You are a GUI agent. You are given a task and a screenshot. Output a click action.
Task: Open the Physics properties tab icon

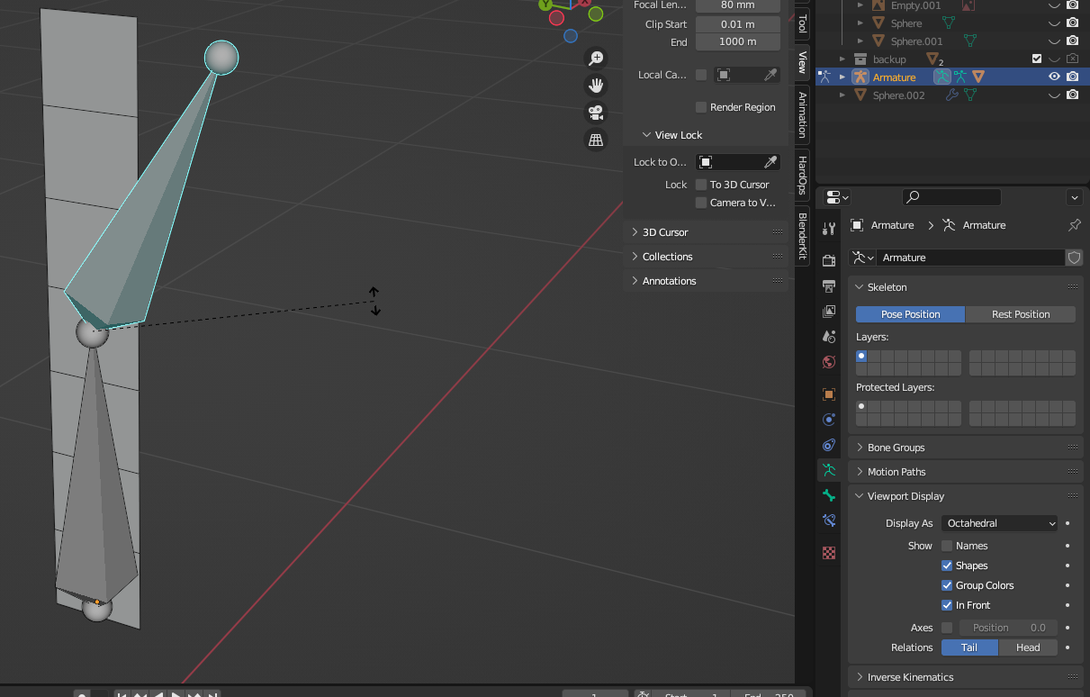829,420
